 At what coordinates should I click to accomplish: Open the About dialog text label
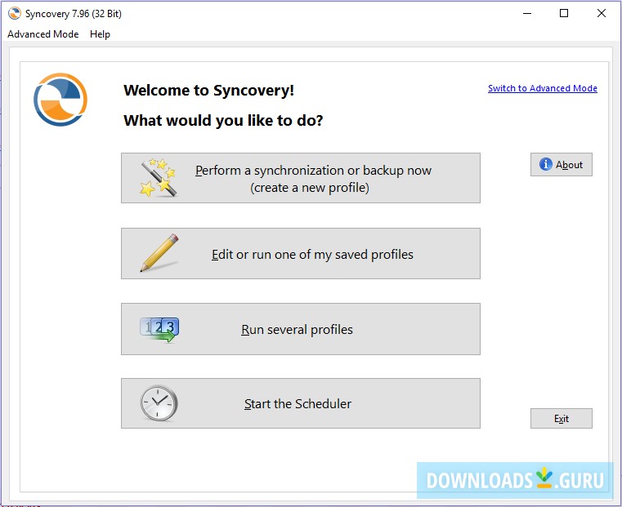tap(569, 164)
